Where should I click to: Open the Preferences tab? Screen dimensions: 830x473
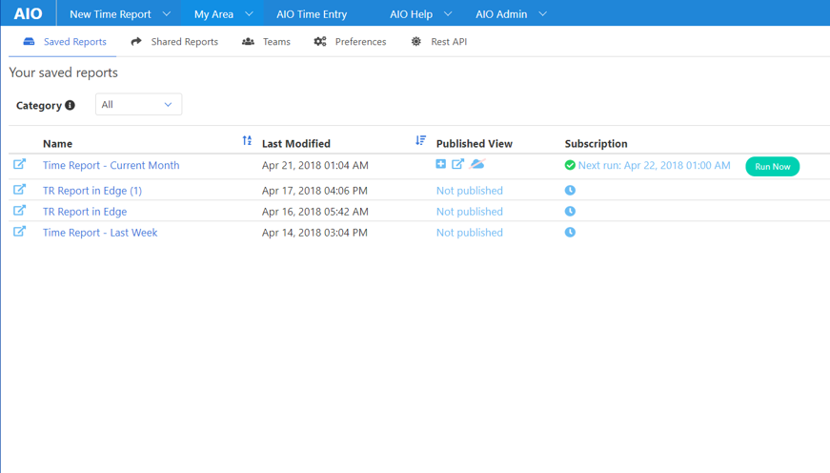pyautogui.click(x=350, y=42)
